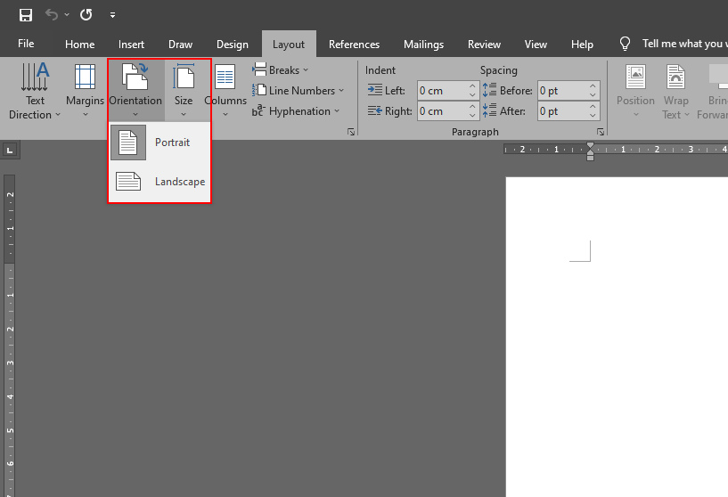Open the Margins dropdown
This screenshot has height=497, width=728.
pyautogui.click(x=85, y=91)
